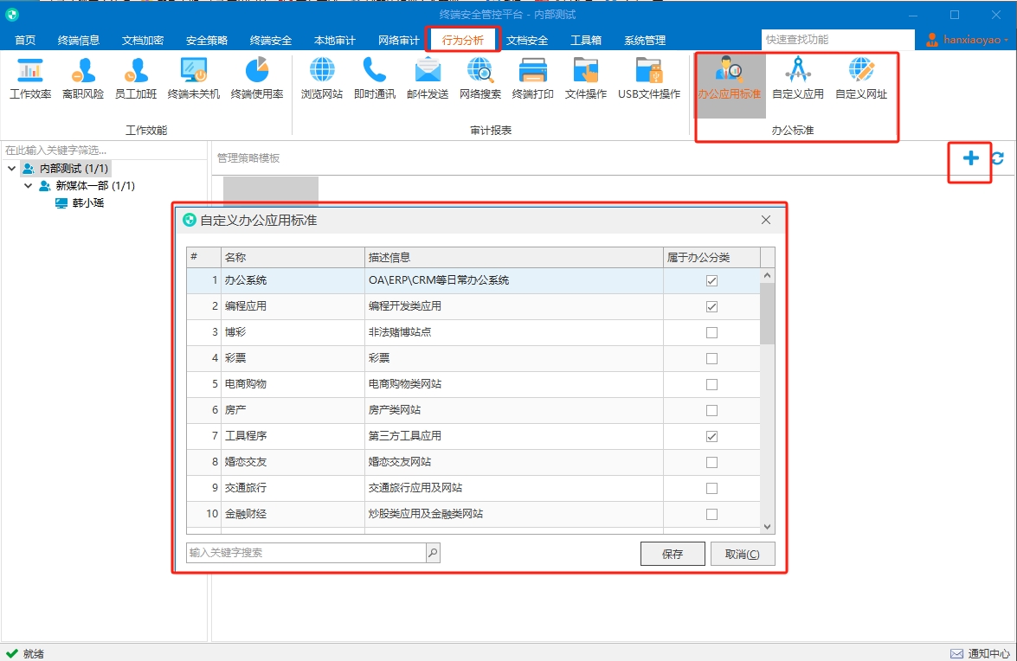Open the 本地审计 tab
1017x661 pixels.
335,40
